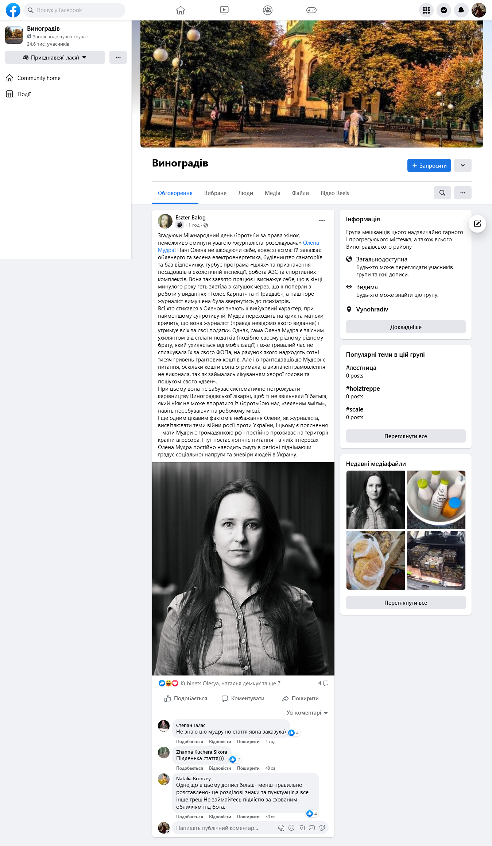
Task: Expand the chevron next to Запросити
Action: (x=463, y=165)
